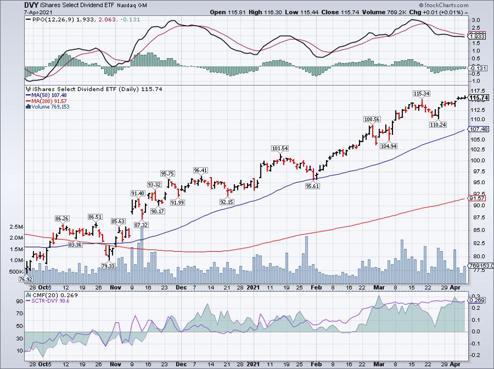Screen dimensions: 494x369
Task: Click the Apr label on the price x-axis
Action: click(x=455, y=288)
